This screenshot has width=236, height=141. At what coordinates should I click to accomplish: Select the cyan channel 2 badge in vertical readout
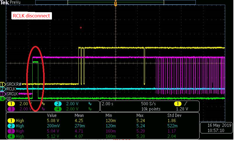pyautogui.click(x=58, y=104)
